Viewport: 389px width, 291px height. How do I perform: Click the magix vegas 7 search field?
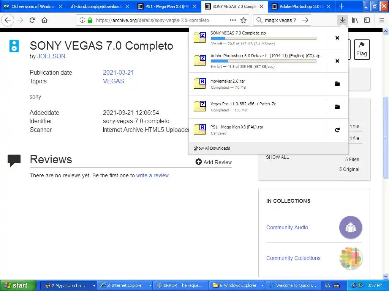282,20
